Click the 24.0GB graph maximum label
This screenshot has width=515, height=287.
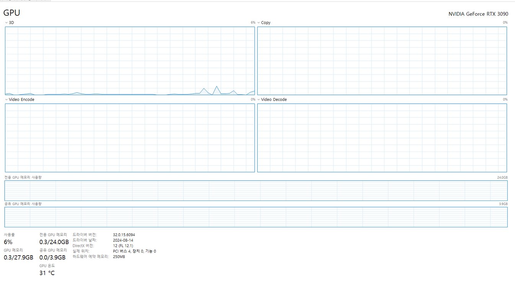point(502,178)
